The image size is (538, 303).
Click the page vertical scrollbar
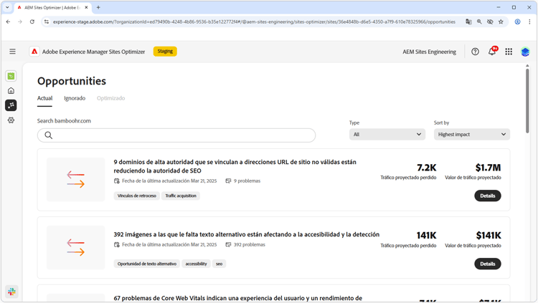[527, 101]
